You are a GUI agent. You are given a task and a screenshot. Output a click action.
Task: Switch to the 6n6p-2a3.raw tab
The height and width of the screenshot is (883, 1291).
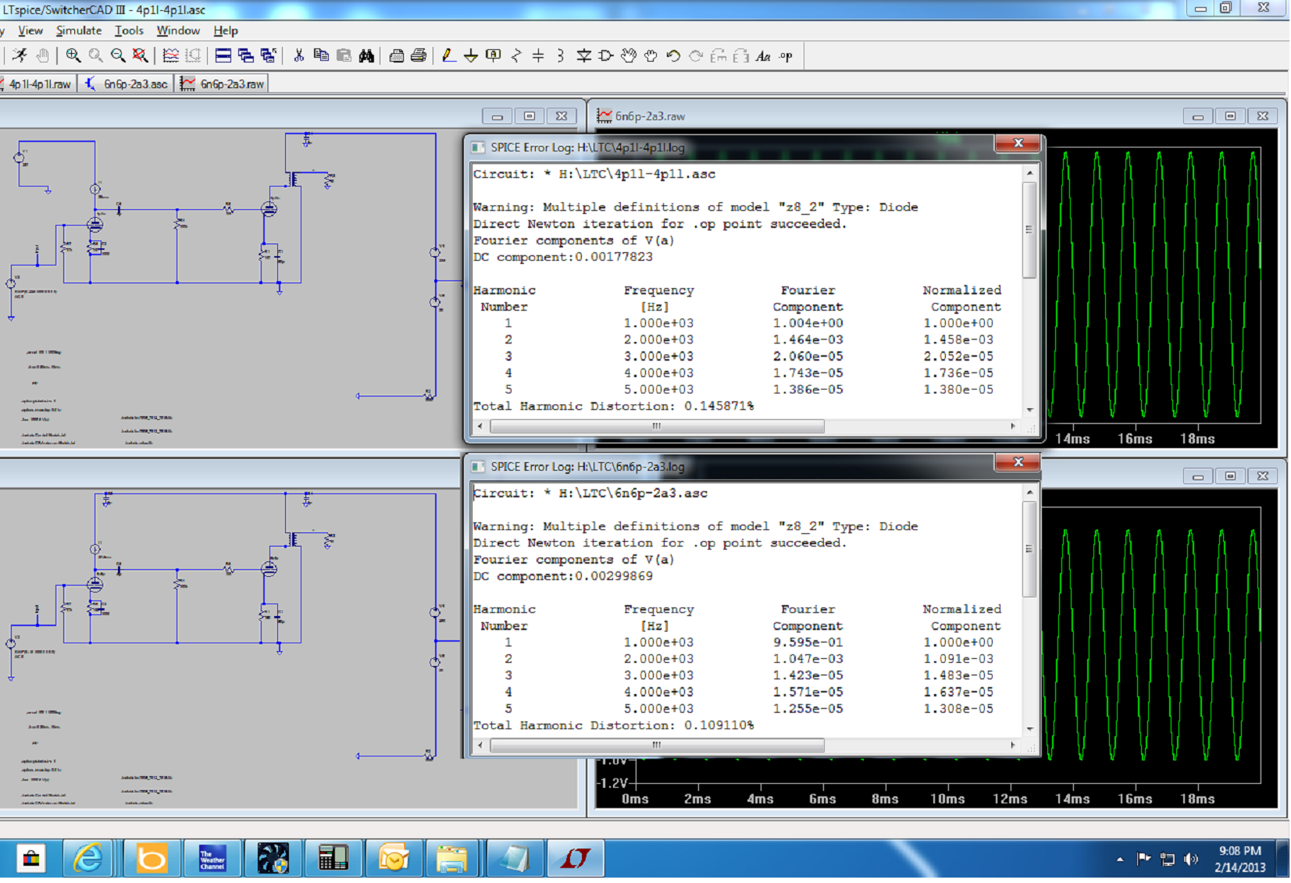(223, 84)
